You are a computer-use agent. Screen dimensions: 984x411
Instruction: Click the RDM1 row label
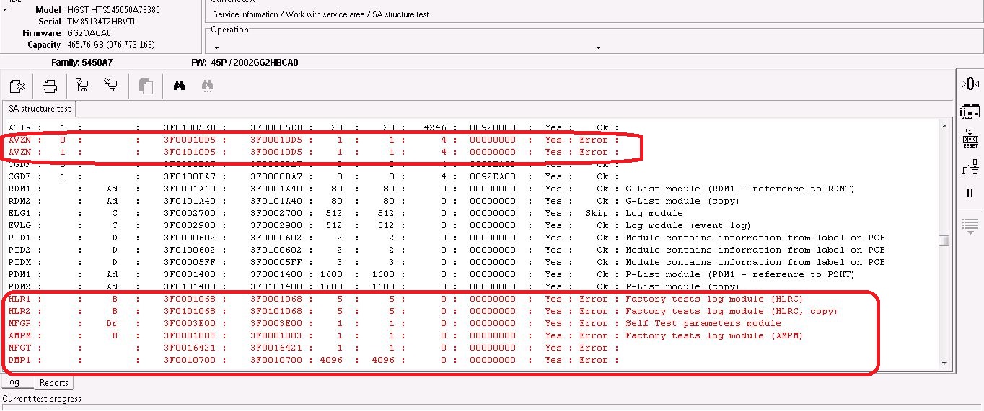[x=19, y=189]
